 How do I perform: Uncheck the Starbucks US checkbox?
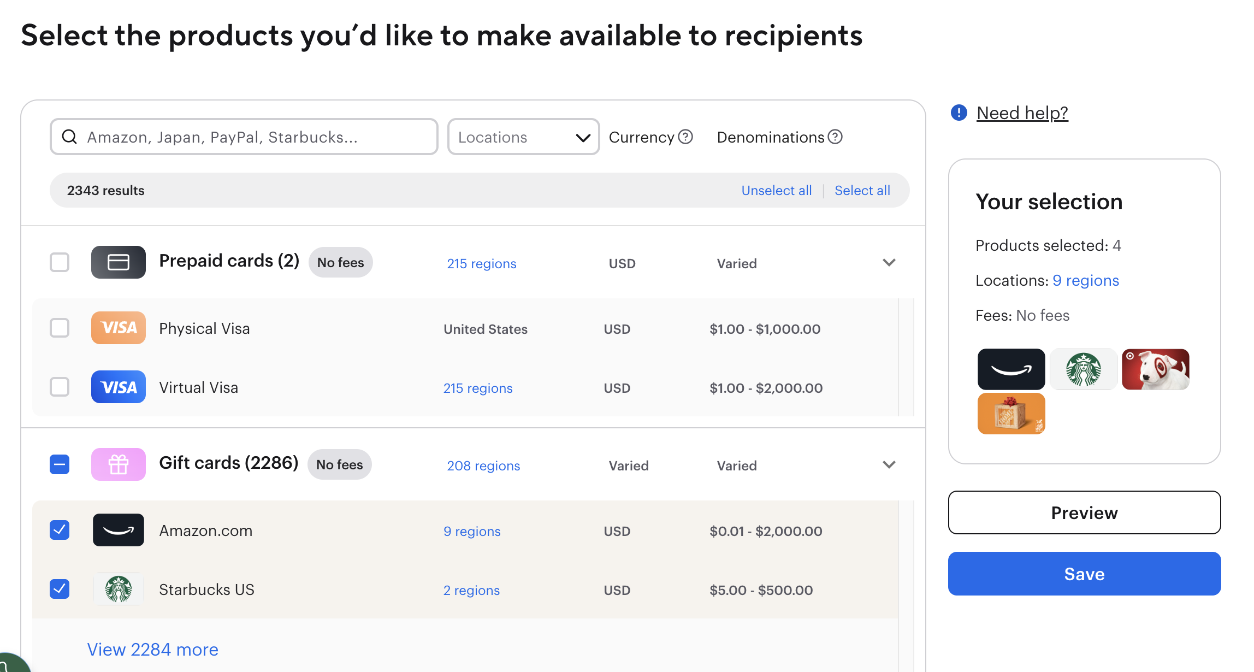[x=60, y=589]
